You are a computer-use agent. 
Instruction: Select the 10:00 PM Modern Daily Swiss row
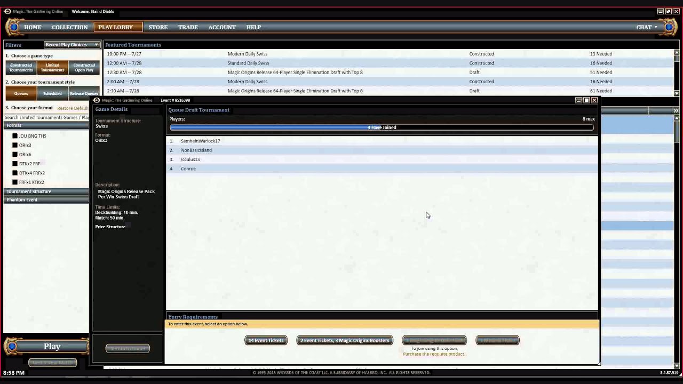point(389,54)
